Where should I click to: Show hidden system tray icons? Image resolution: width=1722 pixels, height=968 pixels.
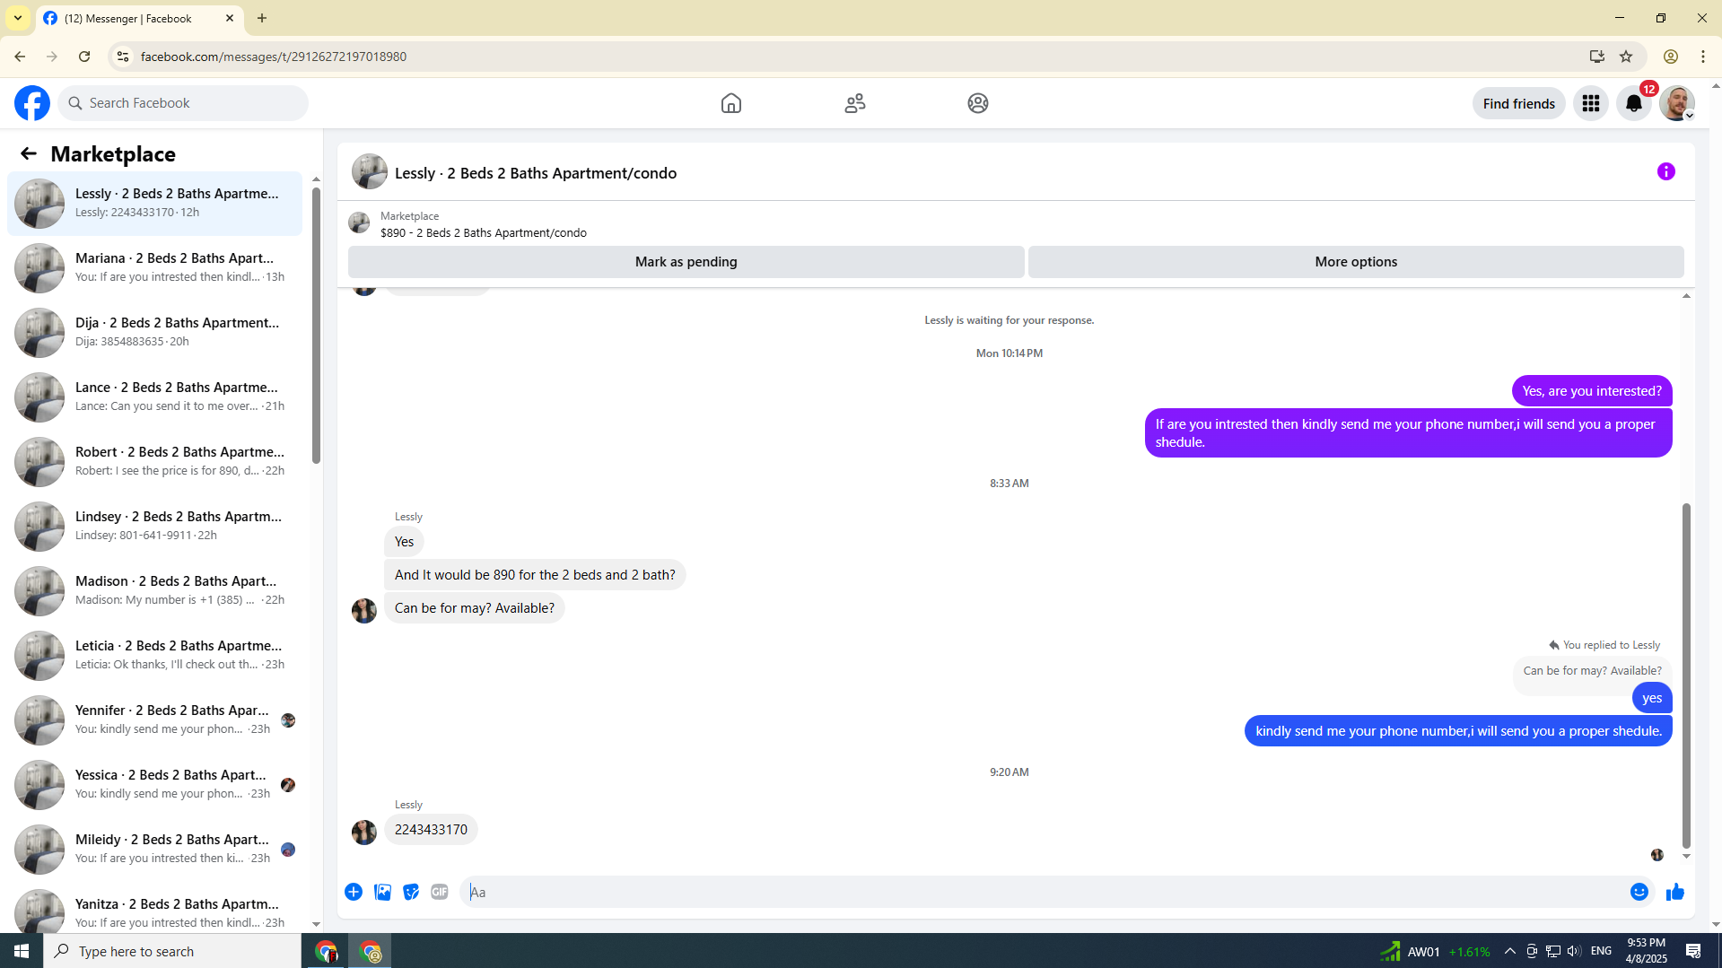(x=1510, y=951)
